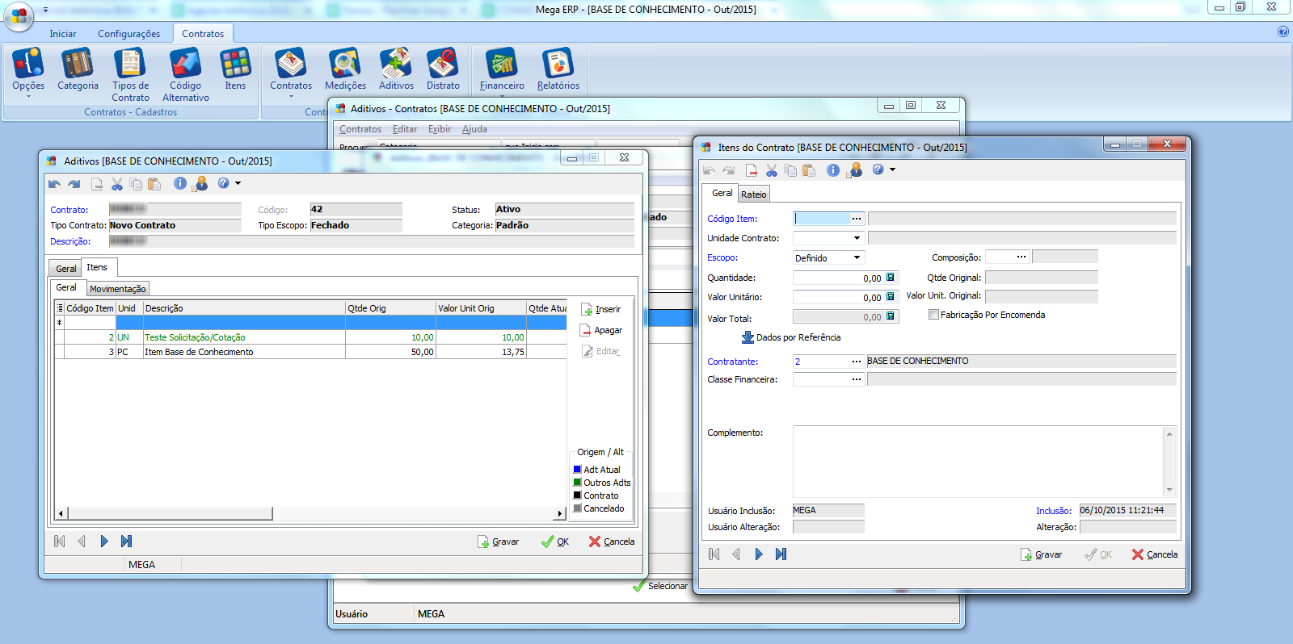This screenshot has height=644, width=1293.
Task: Click Inserir button in Aditivos items
Action: click(601, 309)
